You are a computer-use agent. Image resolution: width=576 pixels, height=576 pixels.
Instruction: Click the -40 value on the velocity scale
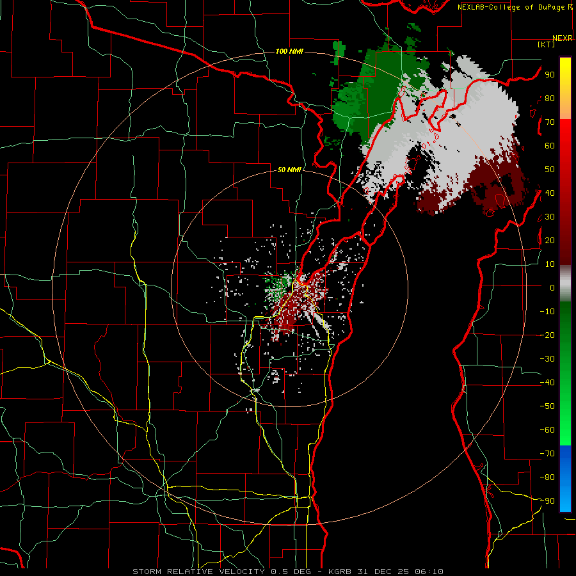tap(547, 383)
